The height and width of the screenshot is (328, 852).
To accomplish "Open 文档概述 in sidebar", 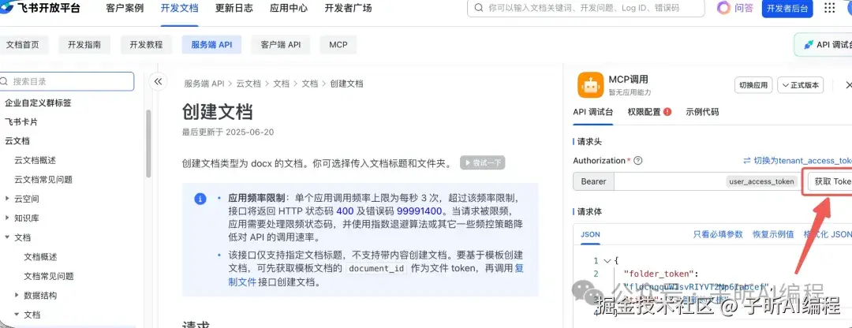I will [x=40, y=257].
